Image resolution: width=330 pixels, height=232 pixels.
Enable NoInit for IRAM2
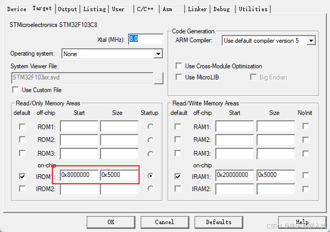tap(306, 189)
